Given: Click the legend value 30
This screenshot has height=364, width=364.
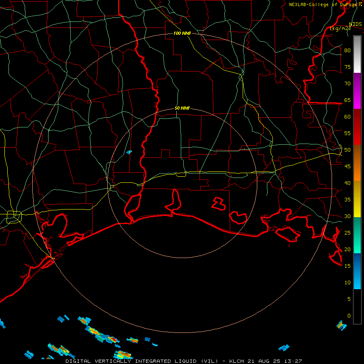Looking at the screenshot, I should (347, 216).
